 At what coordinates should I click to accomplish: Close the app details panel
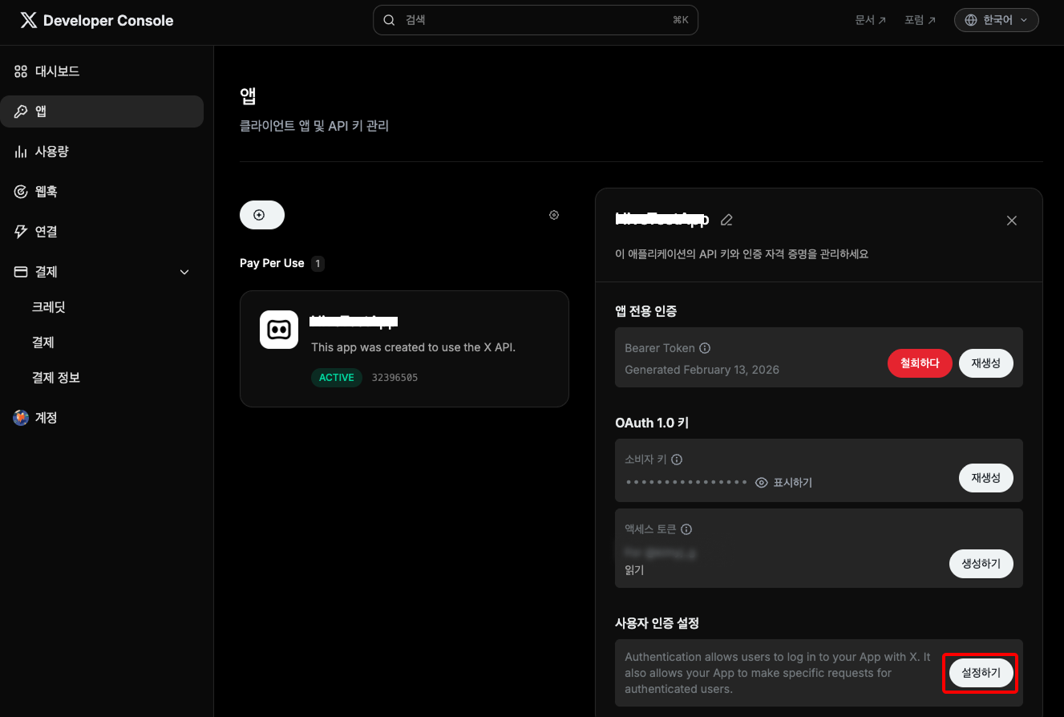(1011, 221)
